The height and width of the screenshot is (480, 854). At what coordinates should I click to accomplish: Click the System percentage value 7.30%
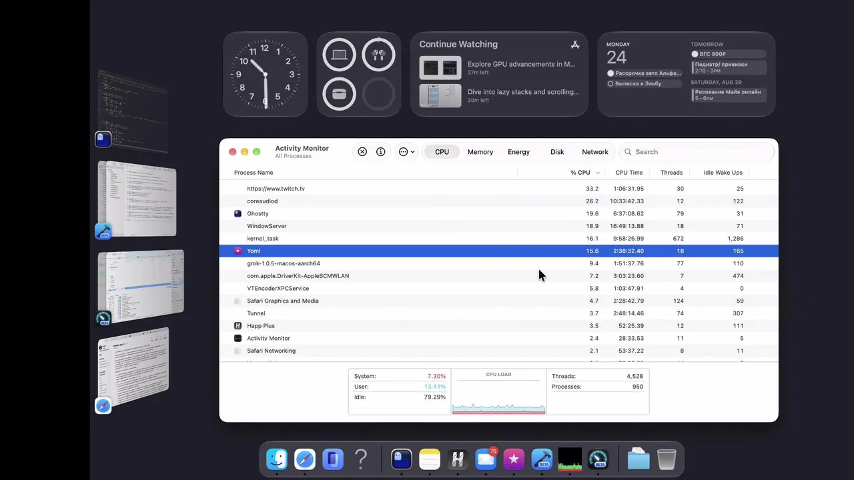pyautogui.click(x=435, y=376)
